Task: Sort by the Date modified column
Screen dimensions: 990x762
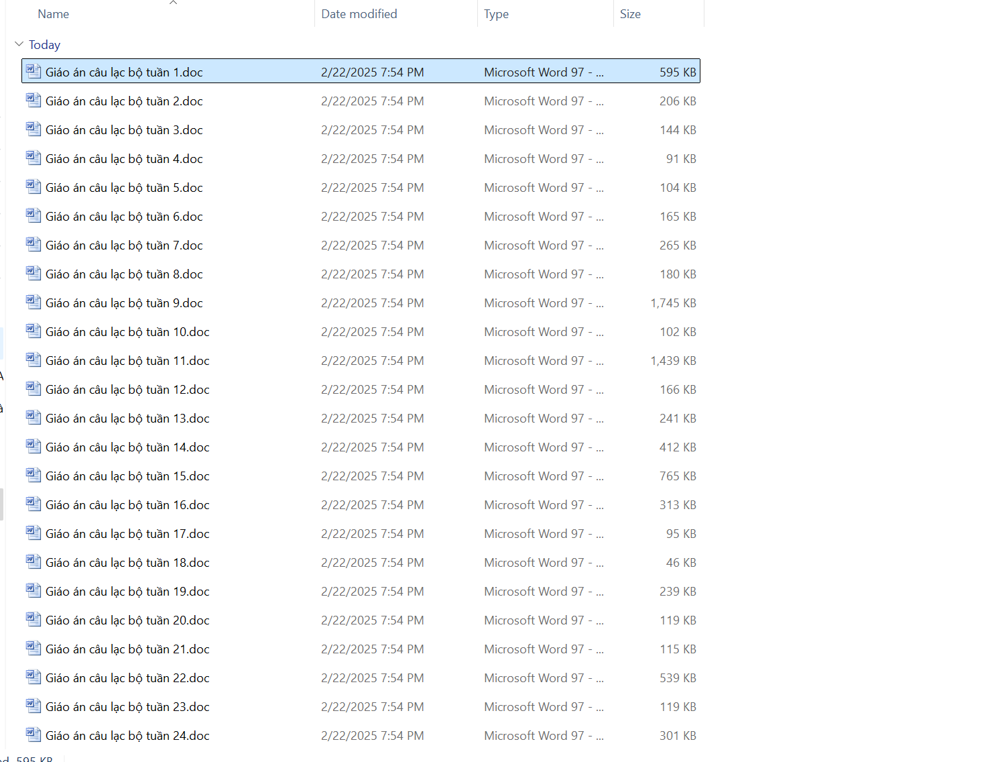Action: click(x=359, y=14)
